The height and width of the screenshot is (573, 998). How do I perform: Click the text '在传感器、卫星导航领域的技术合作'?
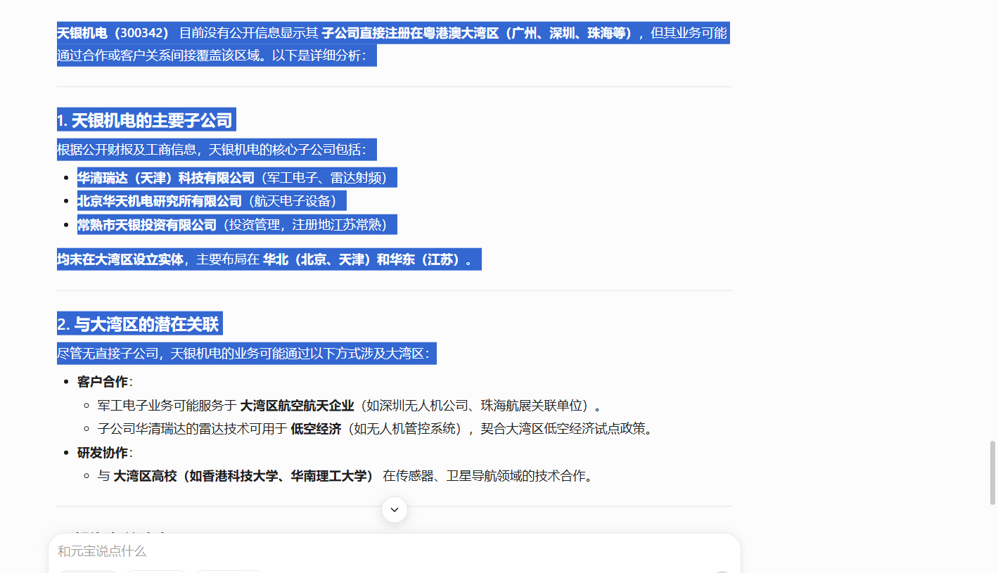point(484,476)
